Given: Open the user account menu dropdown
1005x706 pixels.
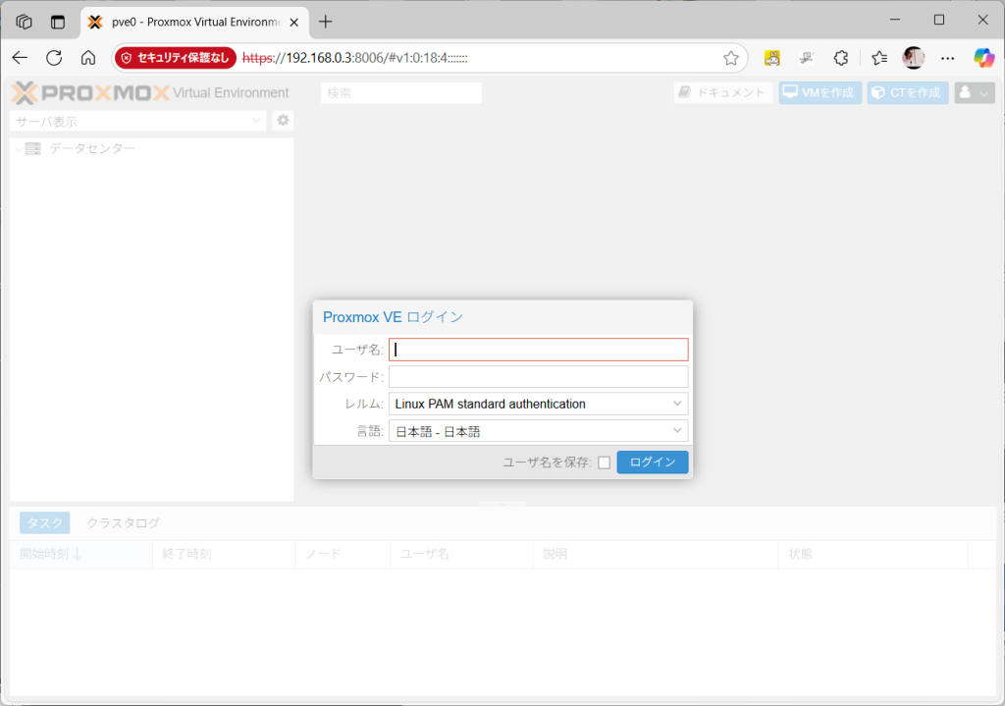Looking at the screenshot, I should point(975,93).
